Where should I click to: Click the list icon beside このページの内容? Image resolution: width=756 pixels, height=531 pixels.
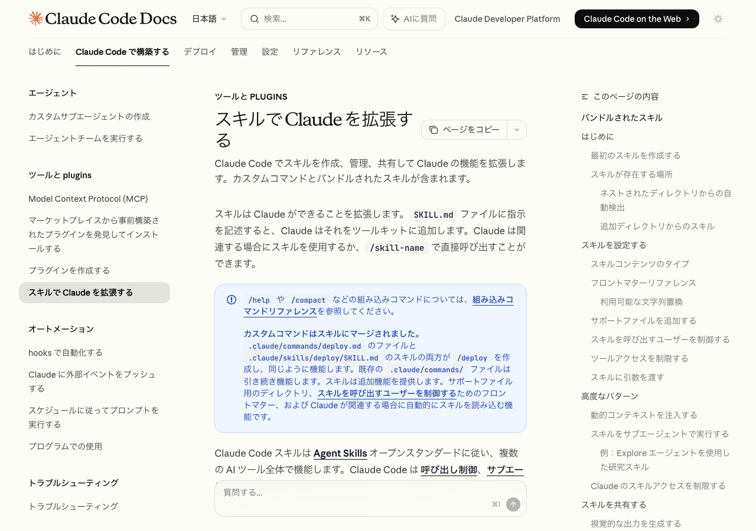point(585,97)
